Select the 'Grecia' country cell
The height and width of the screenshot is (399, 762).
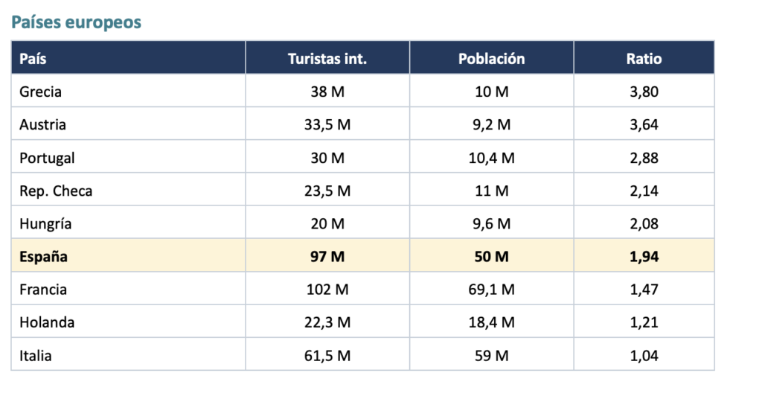[128, 91]
